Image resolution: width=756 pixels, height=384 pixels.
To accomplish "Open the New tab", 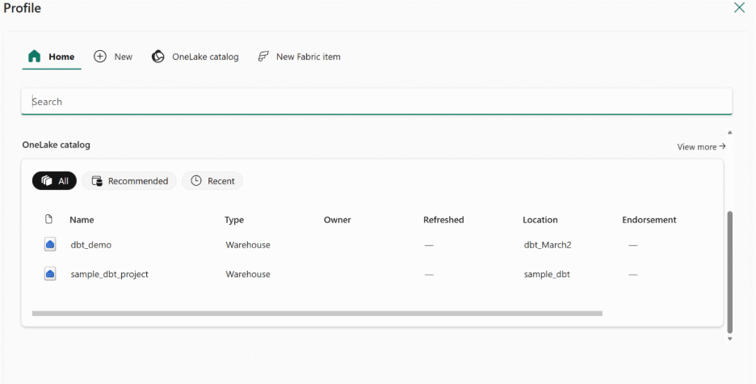I will point(113,57).
